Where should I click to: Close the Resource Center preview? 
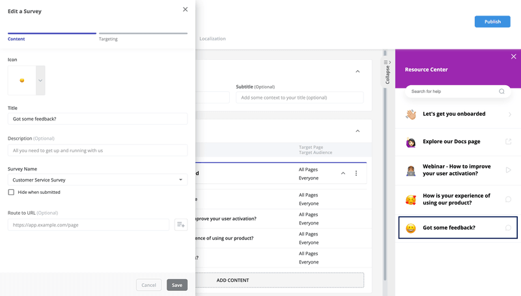(513, 57)
